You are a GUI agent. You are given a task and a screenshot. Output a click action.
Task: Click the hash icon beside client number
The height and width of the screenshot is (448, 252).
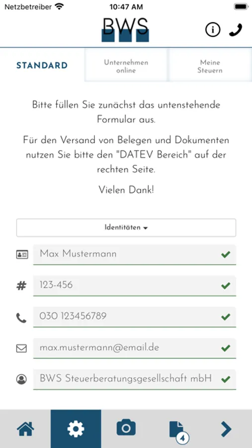(21, 285)
